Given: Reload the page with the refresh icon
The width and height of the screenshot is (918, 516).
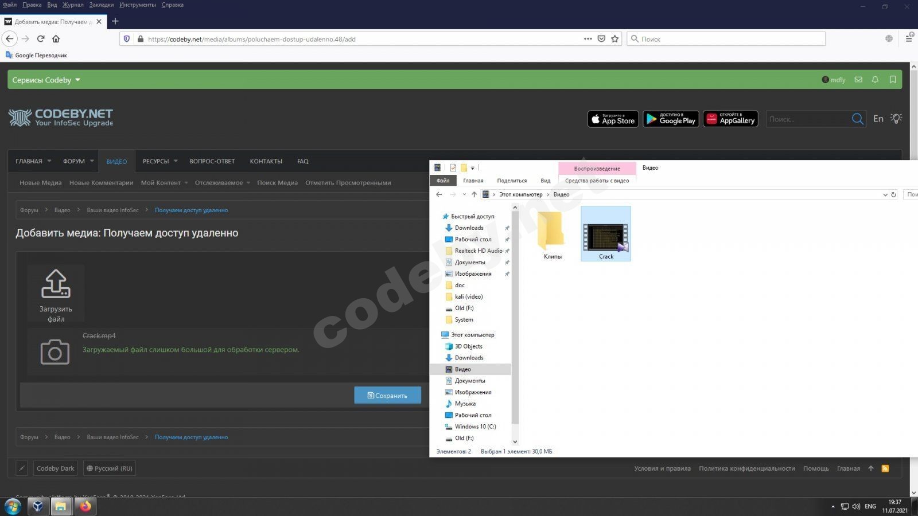Looking at the screenshot, I should coord(41,39).
